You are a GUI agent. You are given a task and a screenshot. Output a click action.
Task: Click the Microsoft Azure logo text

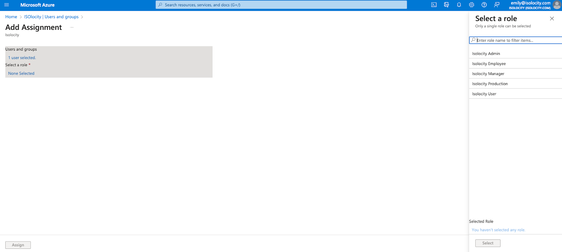point(37,5)
